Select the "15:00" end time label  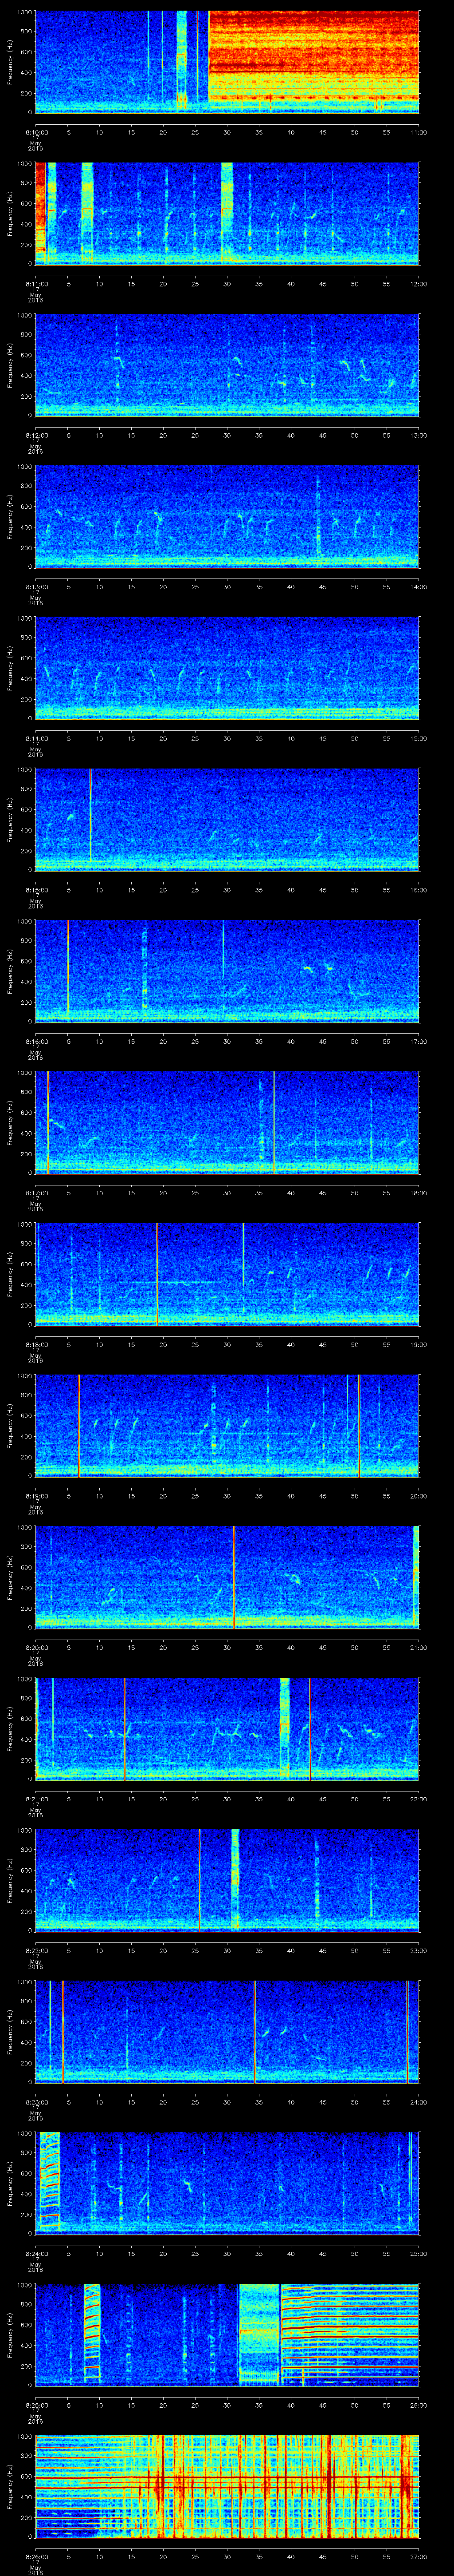pos(418,738)
